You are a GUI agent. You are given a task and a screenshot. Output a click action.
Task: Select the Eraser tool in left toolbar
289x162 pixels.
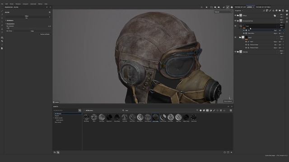(2, 14)
